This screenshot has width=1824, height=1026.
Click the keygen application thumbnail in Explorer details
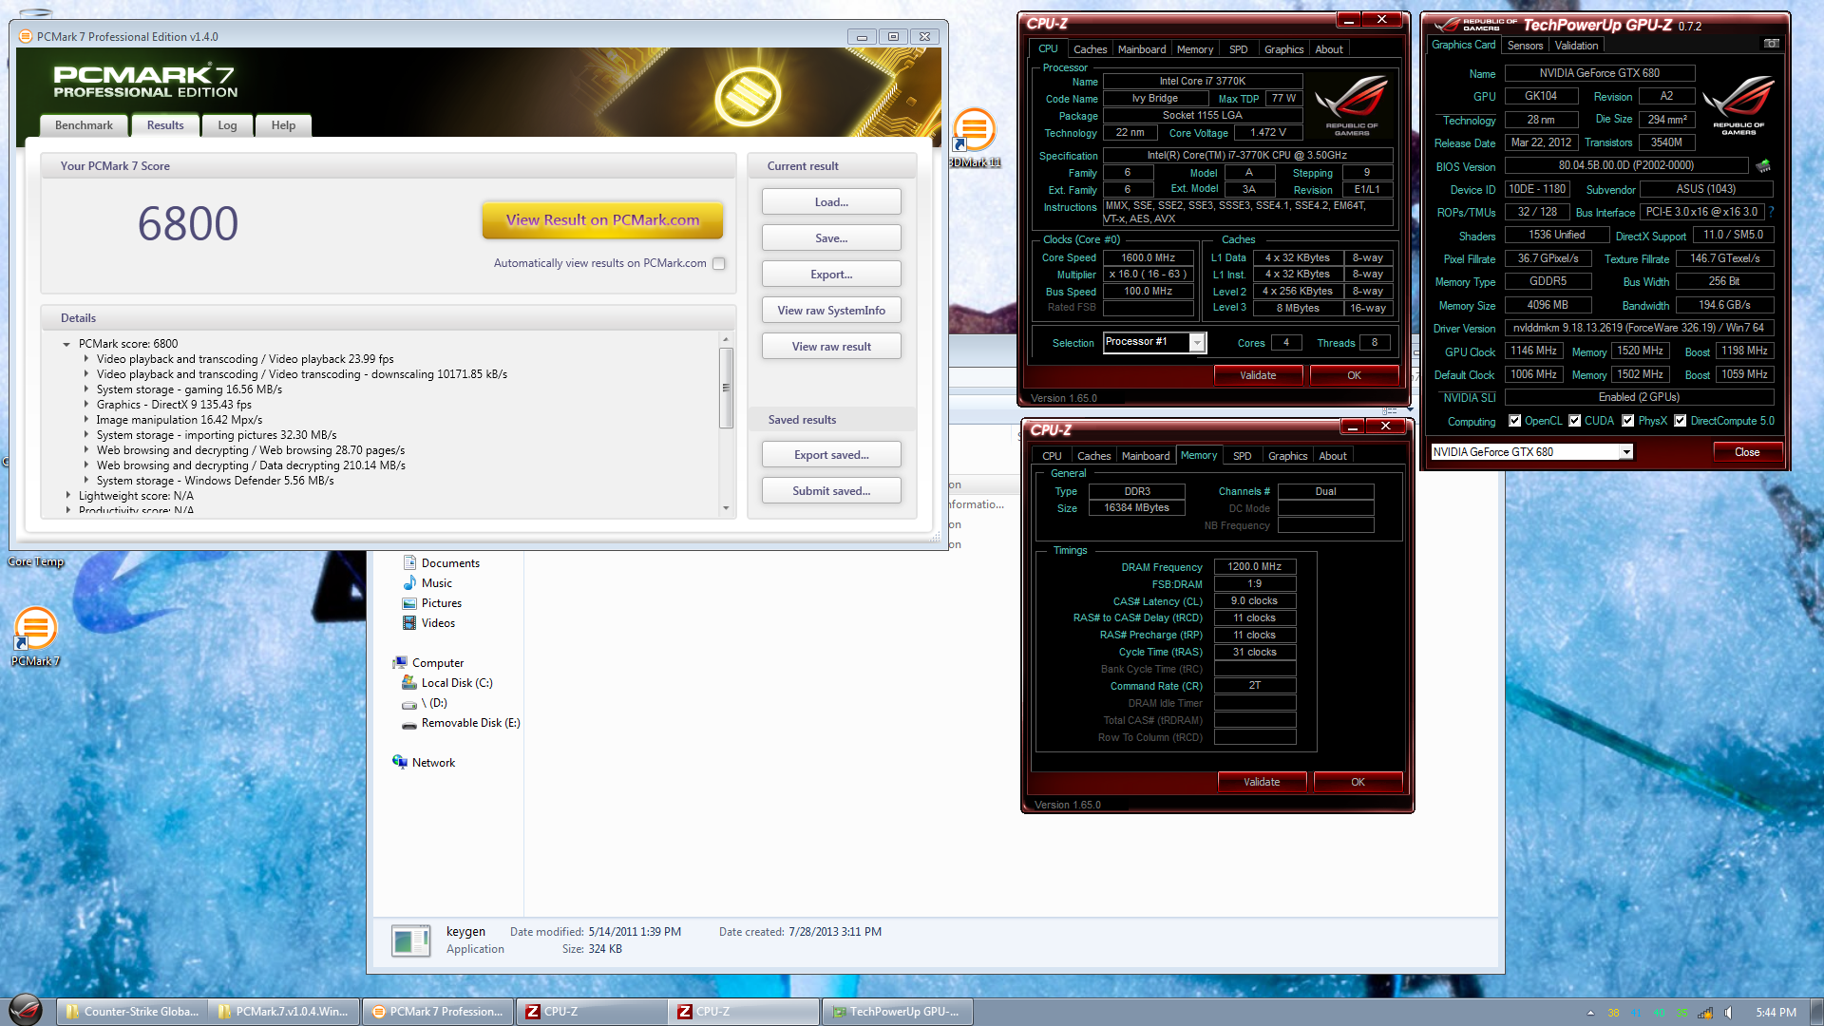tap(410, 940)
